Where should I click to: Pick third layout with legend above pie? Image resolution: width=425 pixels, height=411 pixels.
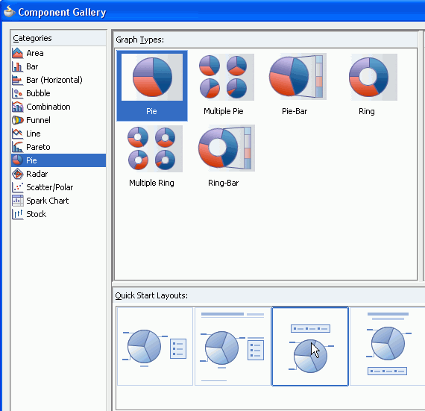point(310,346)
